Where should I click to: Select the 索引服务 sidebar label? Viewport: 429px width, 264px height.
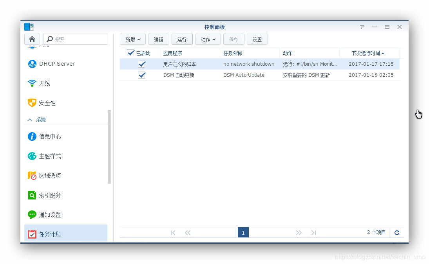click(x=50, y=195)
